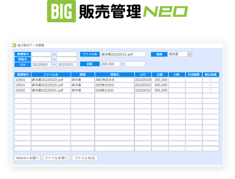Click the 書類番号 column header
This screenshot has height=179, width=235.
pos(23,75)
